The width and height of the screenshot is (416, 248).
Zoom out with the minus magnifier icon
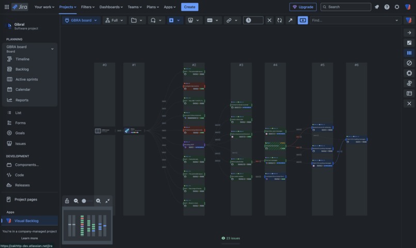click(76, 201)
